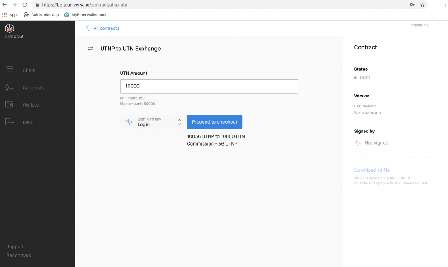Click the up/down chevrons on key selector
448x267 pixels.
click(x=179, y=122)
